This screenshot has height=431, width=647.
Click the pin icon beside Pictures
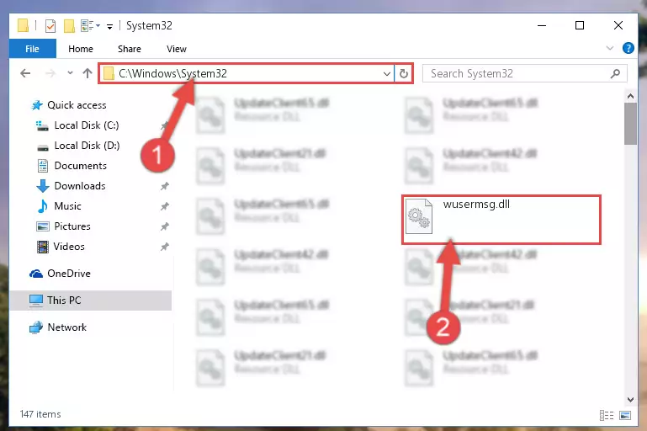point(164,226)
